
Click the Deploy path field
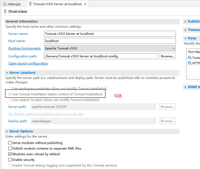pyautogui.click(x=93, y=121)
